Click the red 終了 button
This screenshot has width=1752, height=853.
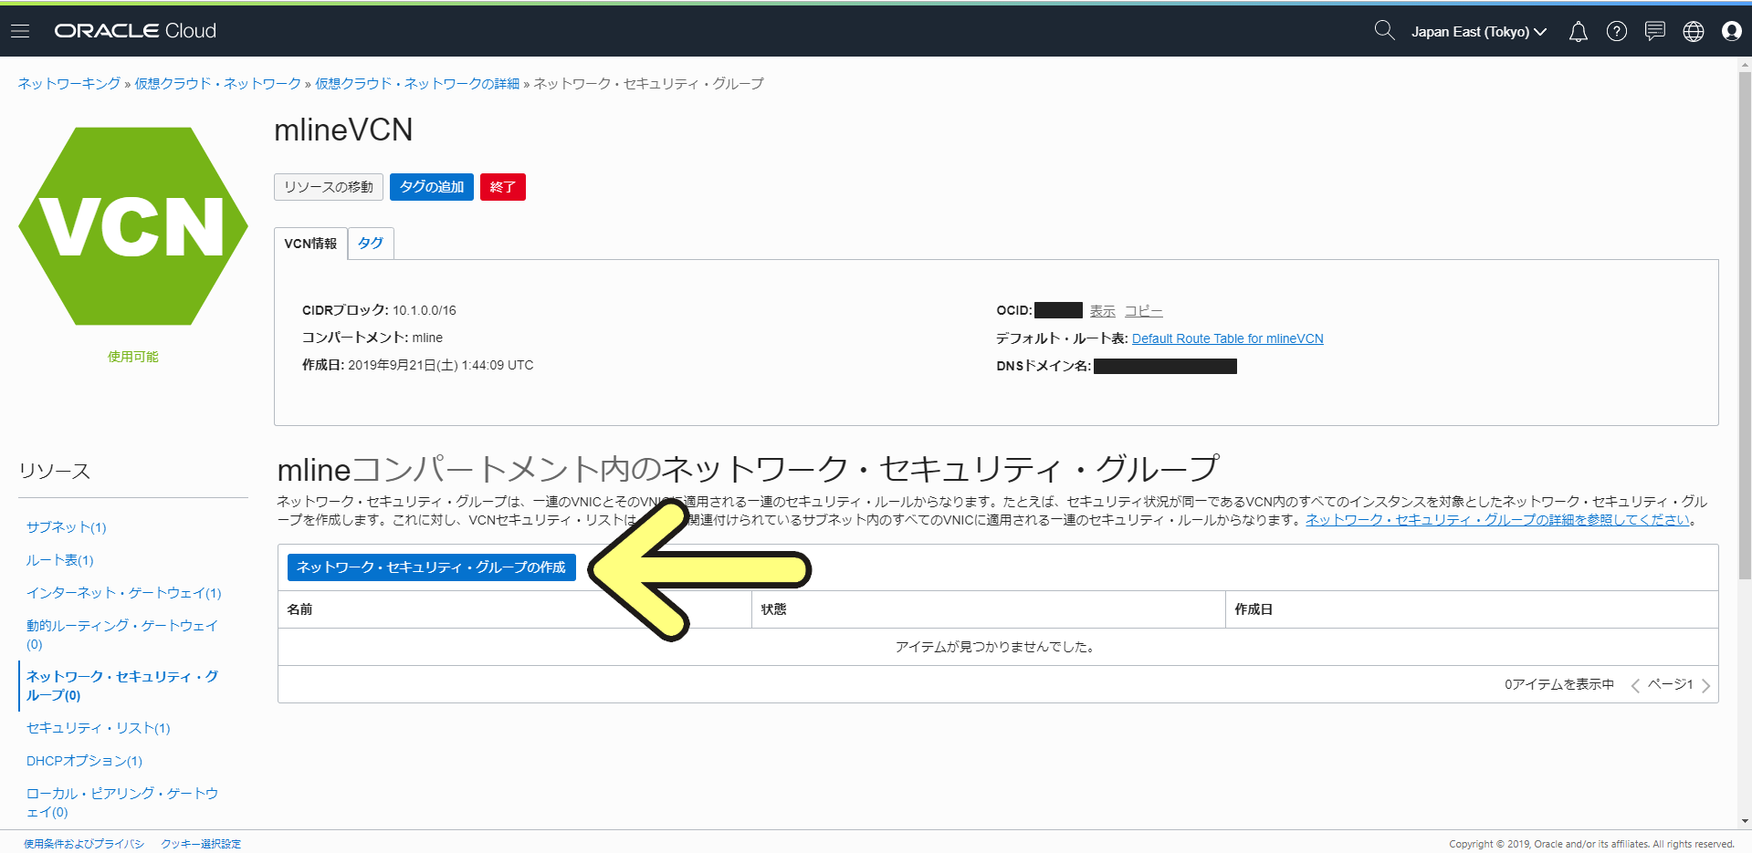point(503,187)
